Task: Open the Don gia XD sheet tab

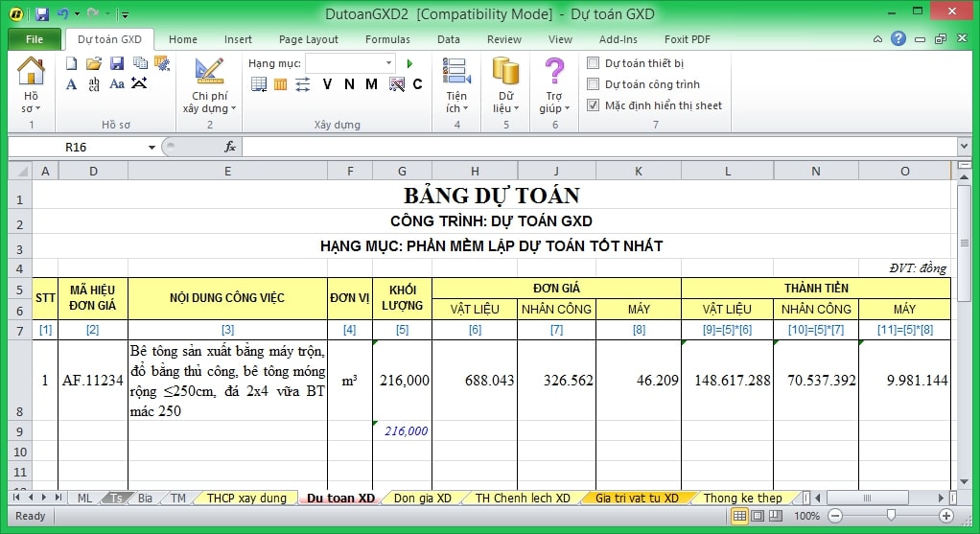Action: click(422, 499)
